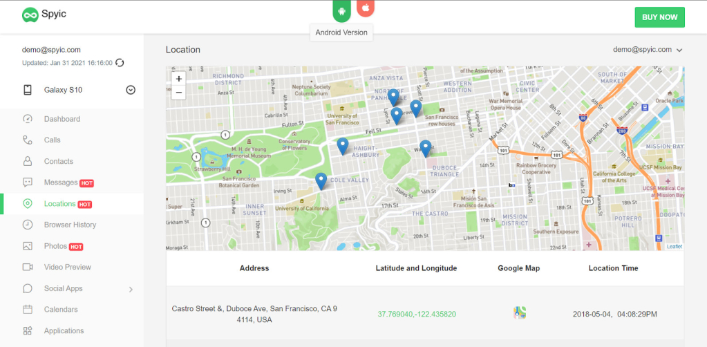This screenshot has height=347, width=707.
Task: Click the Google Map column header
Action: [519, 268]
